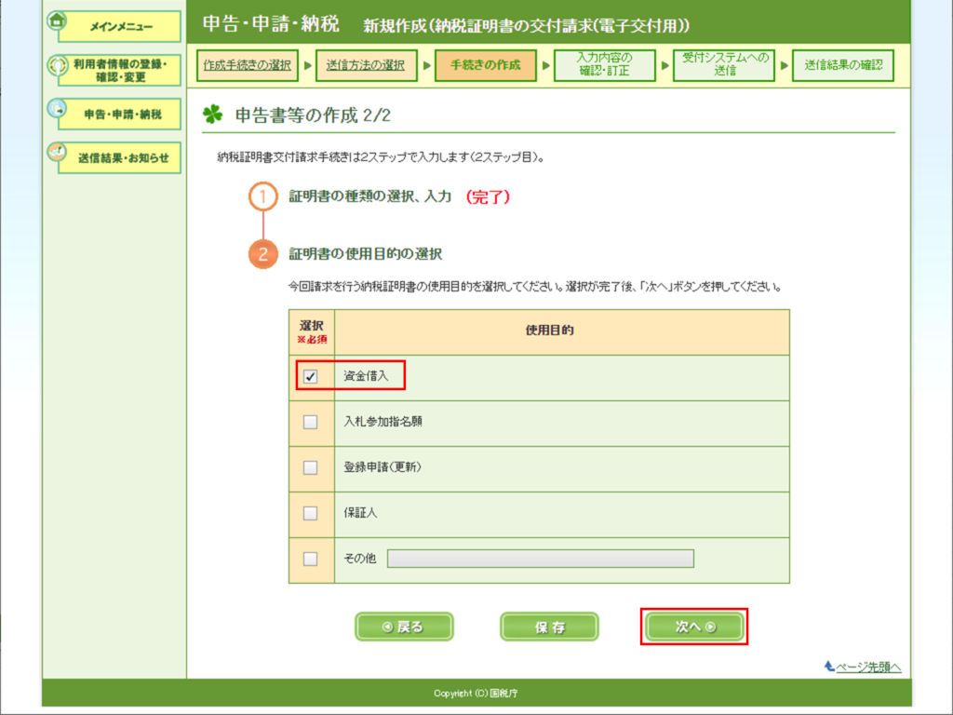The image size is (953, 715).
Task: Enable the その他 checkbox
Action: point(311,559)
